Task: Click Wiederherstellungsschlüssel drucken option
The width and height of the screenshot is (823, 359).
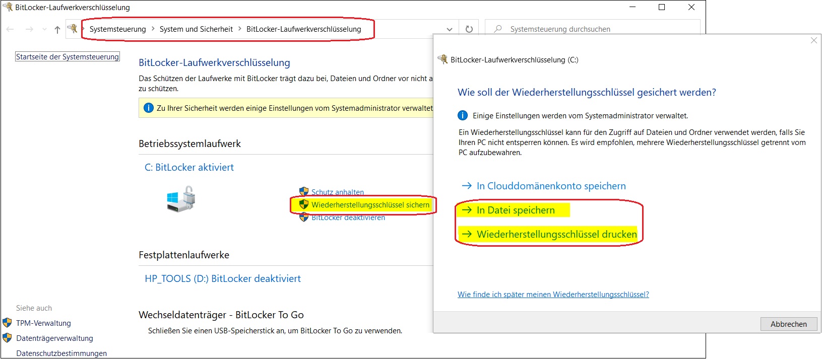Action: pos(556,234)
